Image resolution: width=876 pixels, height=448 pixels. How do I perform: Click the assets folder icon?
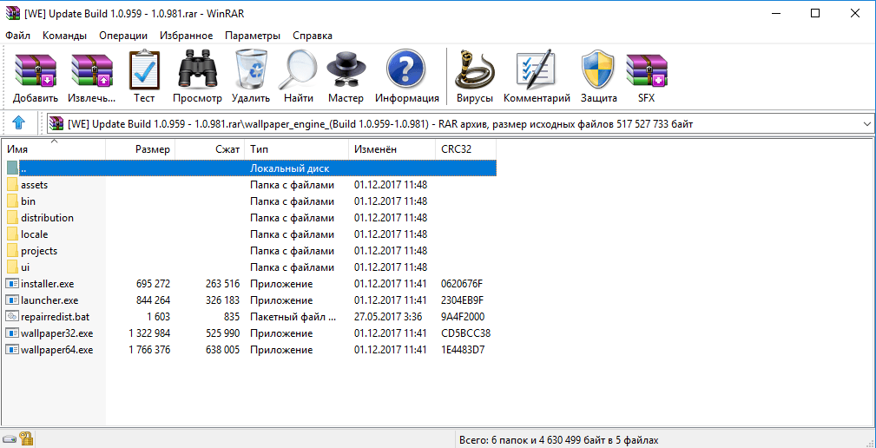13,184
